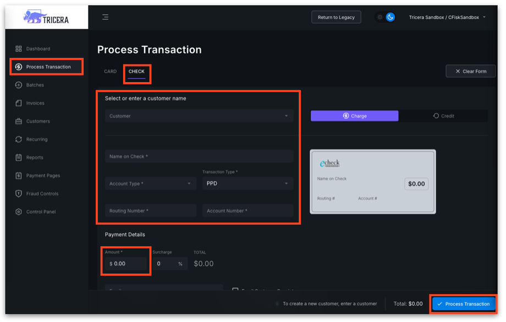The height and width of the screenshot is (322, 506).
Task: Open the Account Type dropdown
Action: tap(150, 184)
